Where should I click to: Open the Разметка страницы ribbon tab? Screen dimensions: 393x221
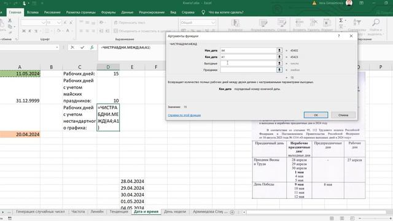pyautogui.click(x=80, y=12)
